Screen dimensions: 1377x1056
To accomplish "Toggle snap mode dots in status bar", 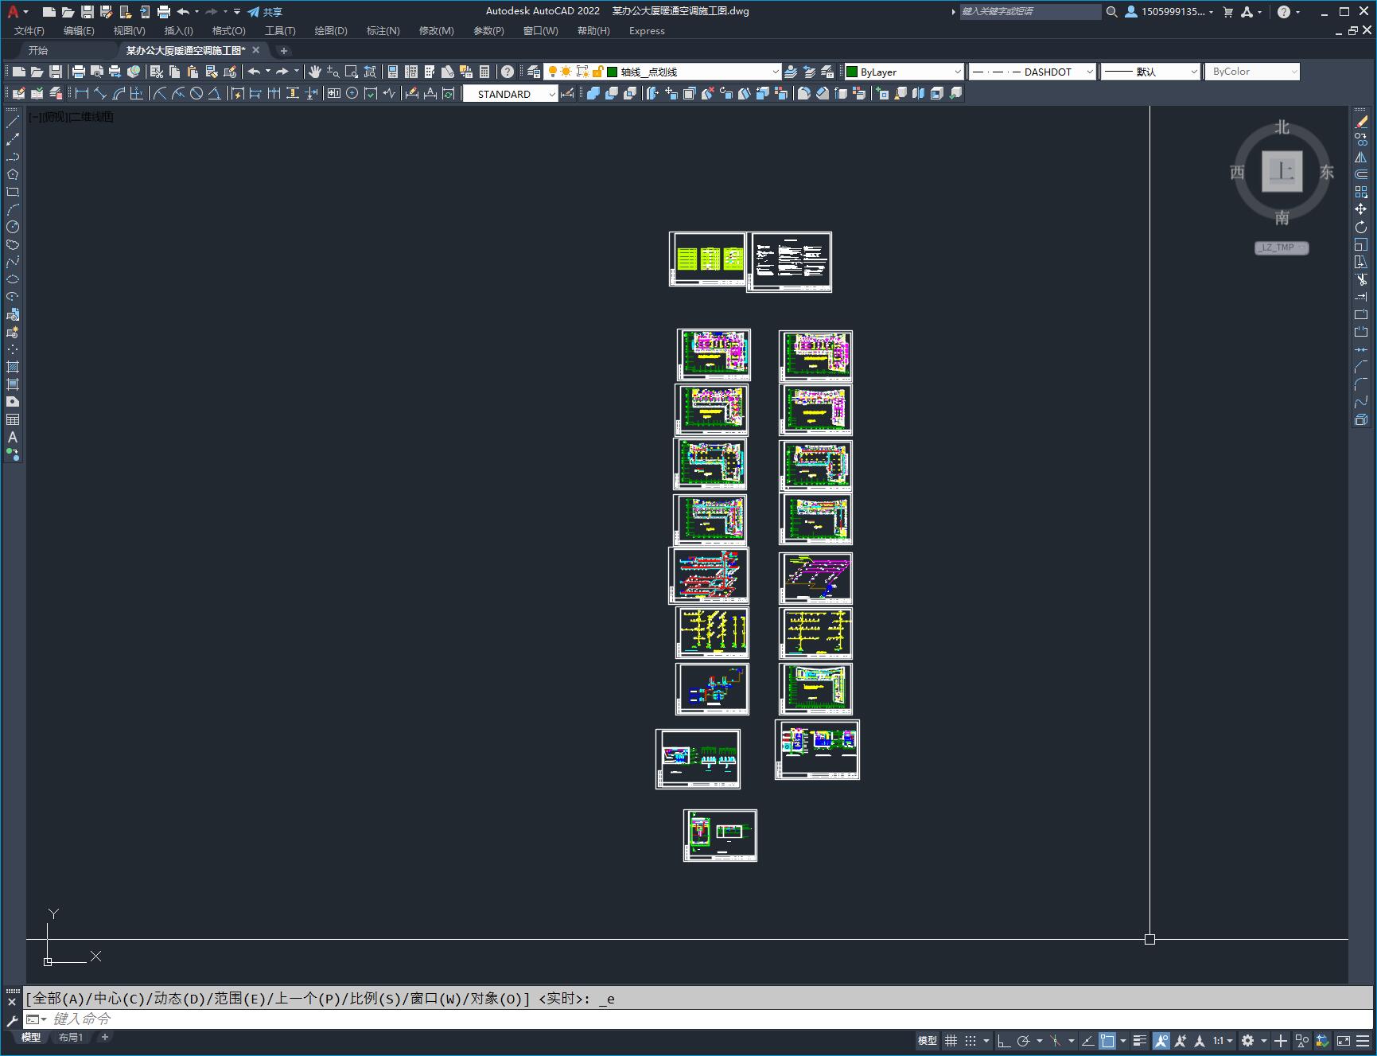I will (x=971, y=1040).
